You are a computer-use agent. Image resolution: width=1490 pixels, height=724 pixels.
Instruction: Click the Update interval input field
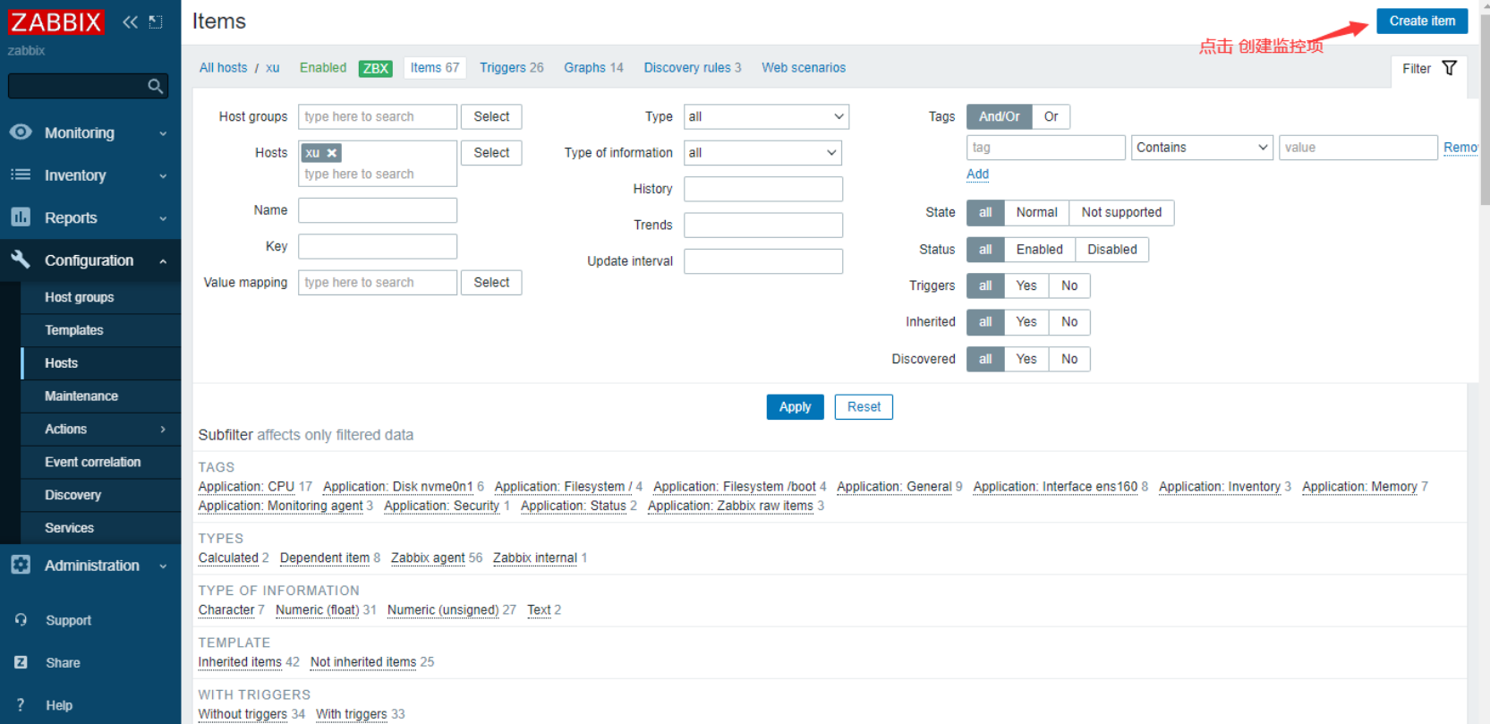pyautogui.click(x=763, y=261)
